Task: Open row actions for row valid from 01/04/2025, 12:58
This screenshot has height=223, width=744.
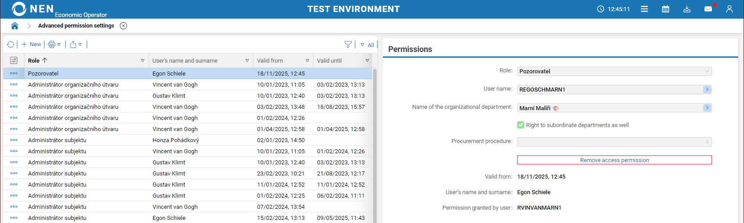Action: pos(14,129)
